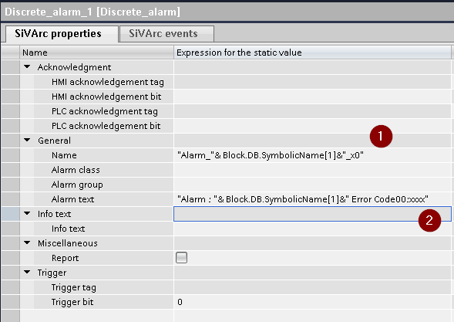Screen dimensions: 454x322
Task: Select the SiVArc properties tab
Action: click(x=62, y=34)
